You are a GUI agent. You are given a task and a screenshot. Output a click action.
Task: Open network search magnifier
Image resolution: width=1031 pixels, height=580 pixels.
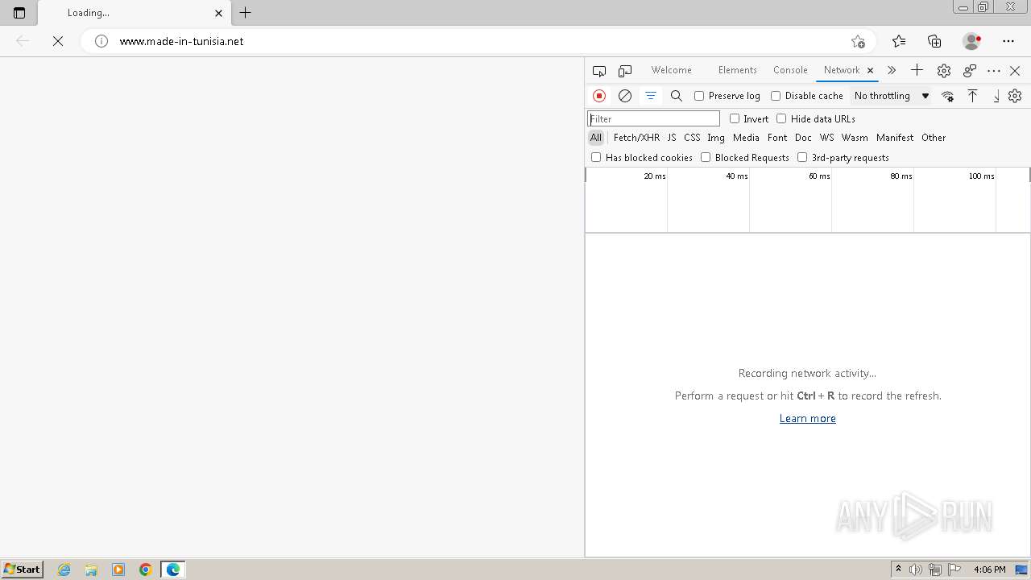coord(677,96)
